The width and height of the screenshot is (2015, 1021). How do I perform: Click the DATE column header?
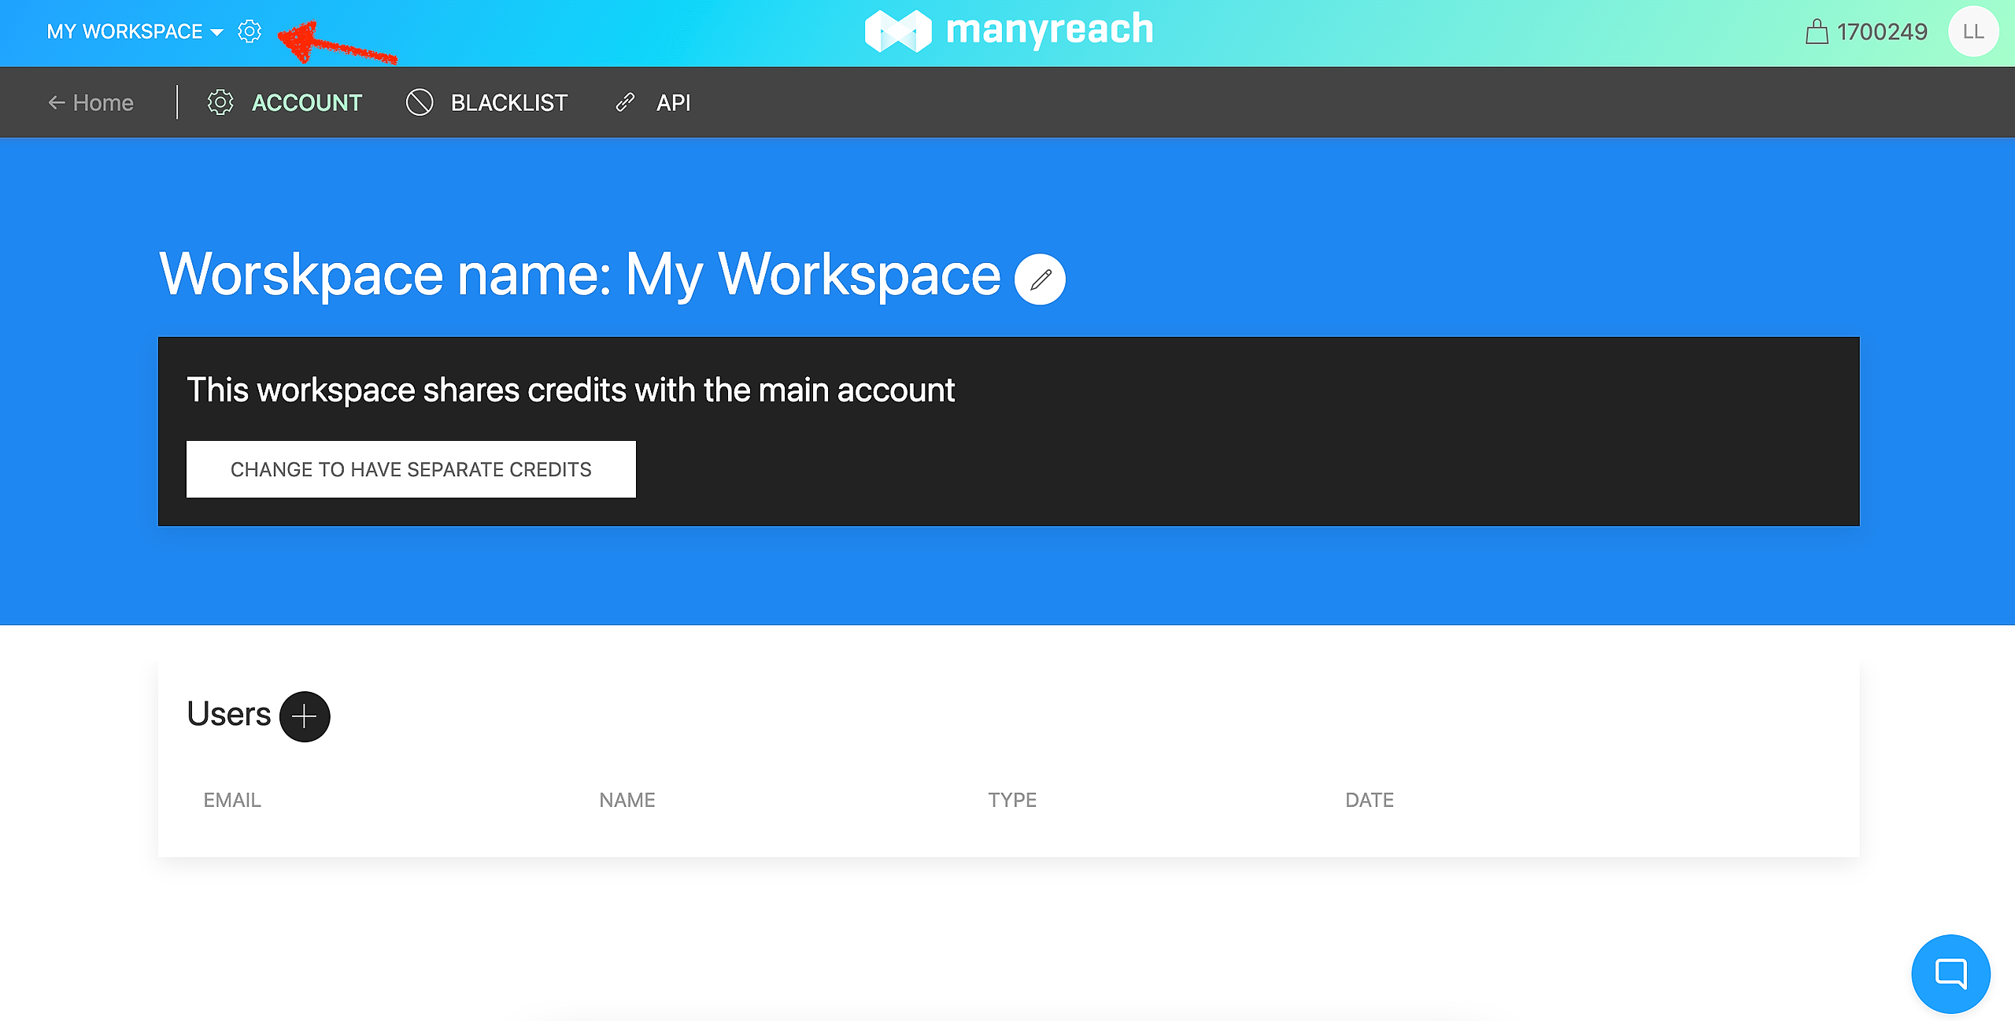coord(1370,800)
